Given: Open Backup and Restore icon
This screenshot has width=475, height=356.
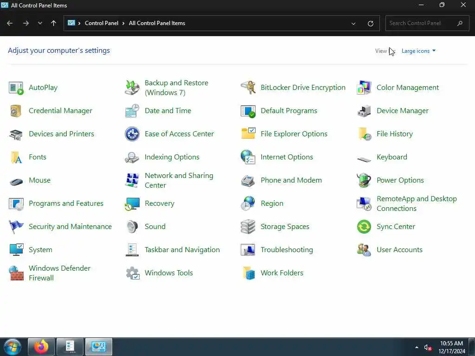Looking at the screenshot, I should click(132, 88).
